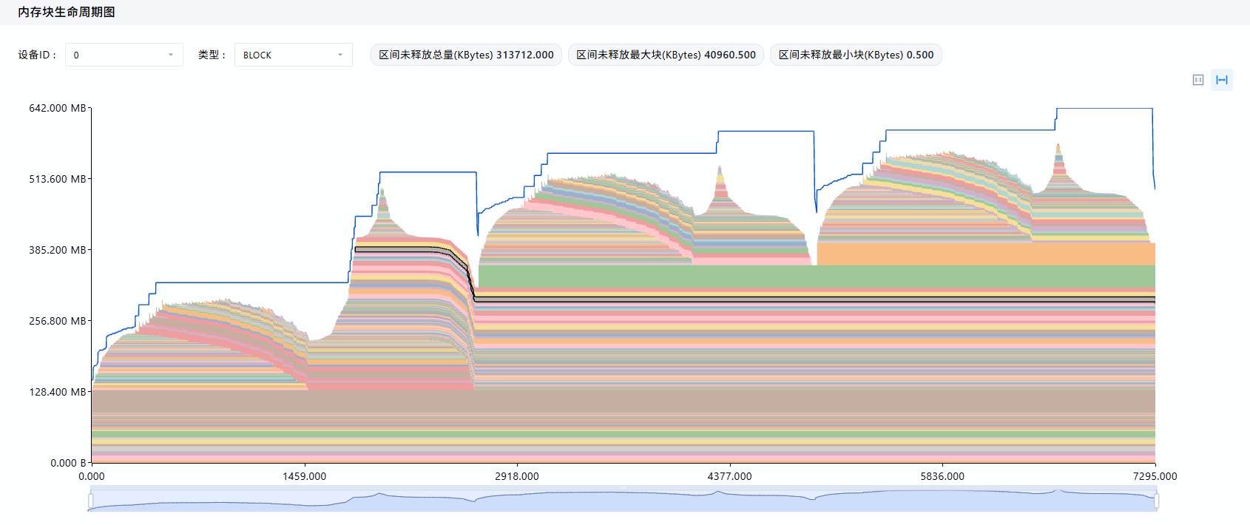The height and width of the screenshot is (525, 1250).
Task: Click the 内存块生命周期图 panel title
Action: pyautogui.click(x=67, y=12)
